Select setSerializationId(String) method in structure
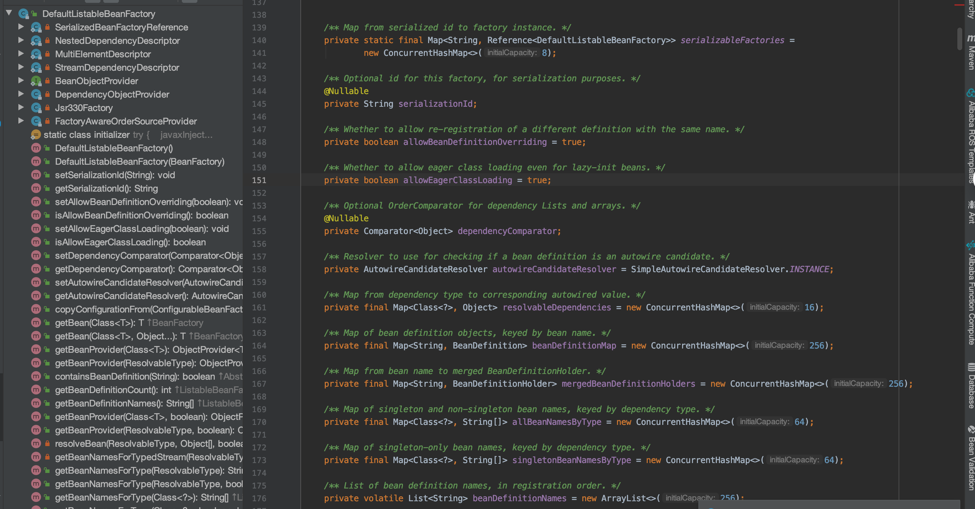The height and width of the screenshot is (509, 975). click(x=115, y=175)
